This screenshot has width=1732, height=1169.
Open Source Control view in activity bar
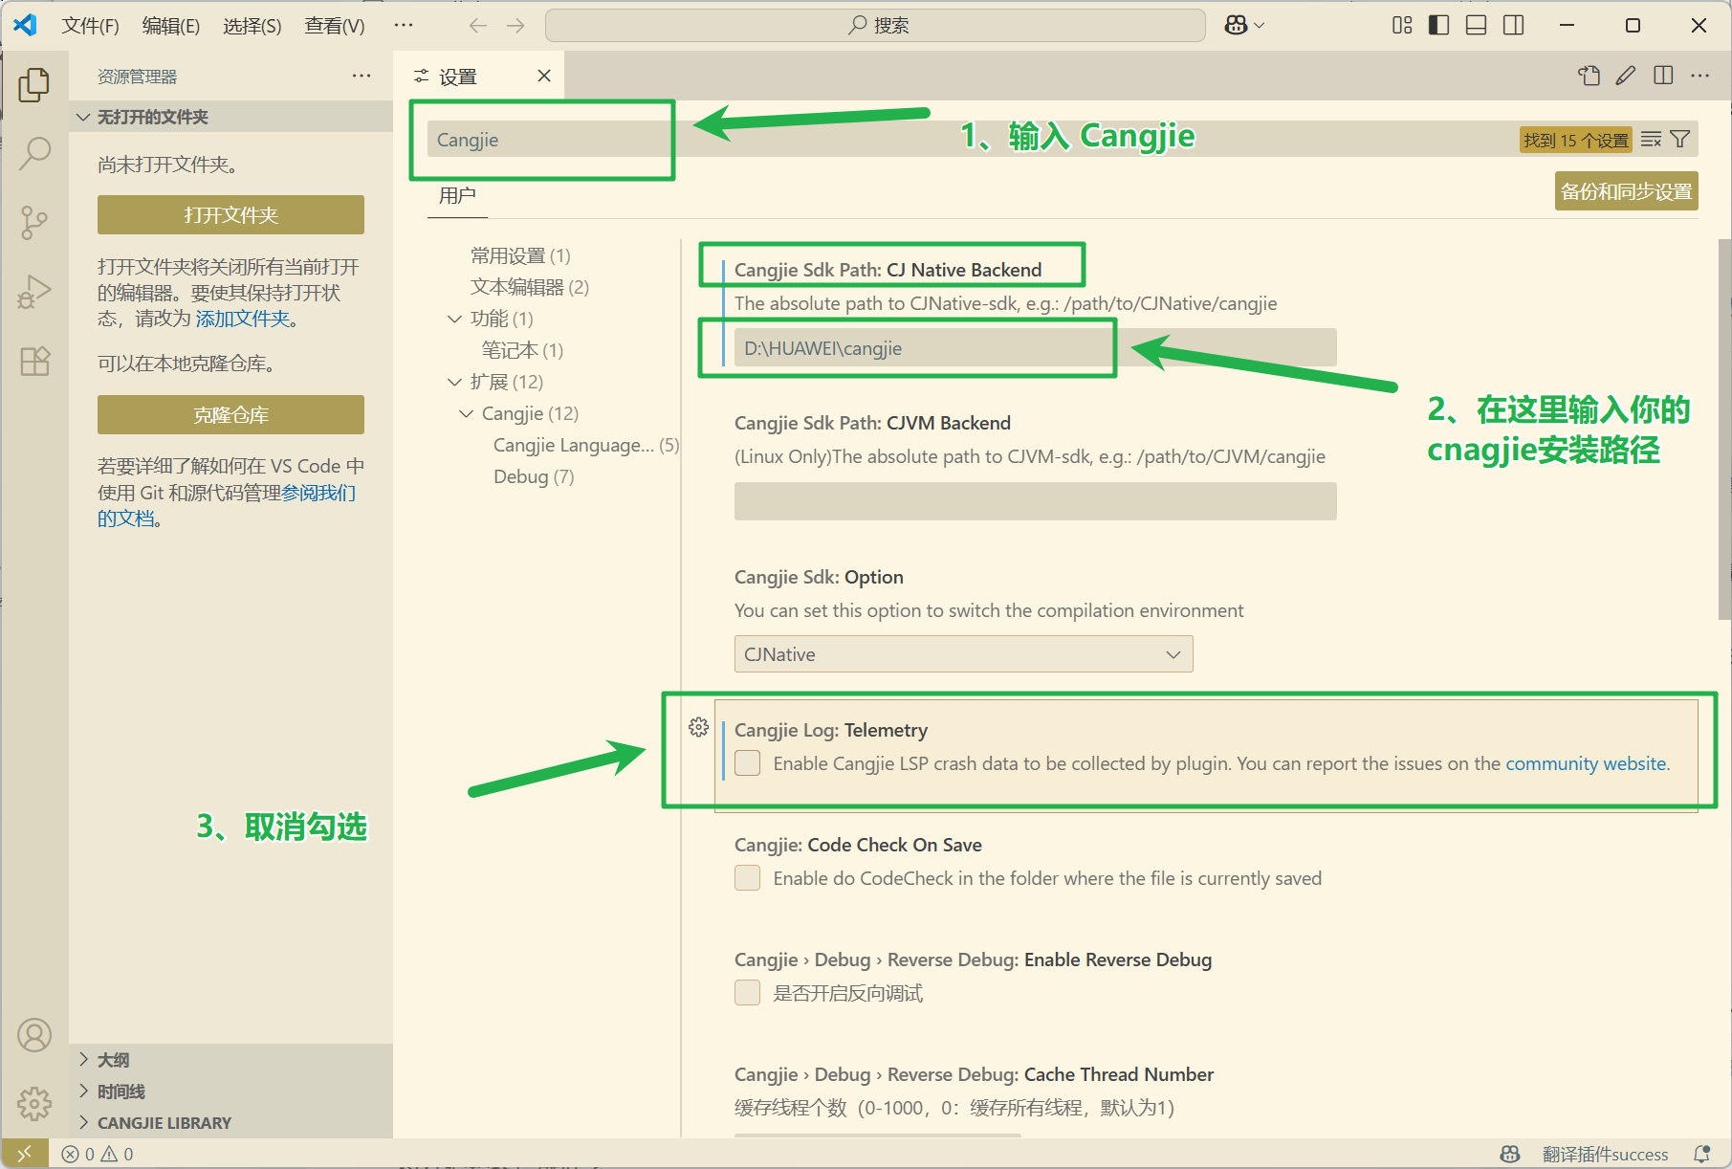pyautogui.click(x=34, y=222)
